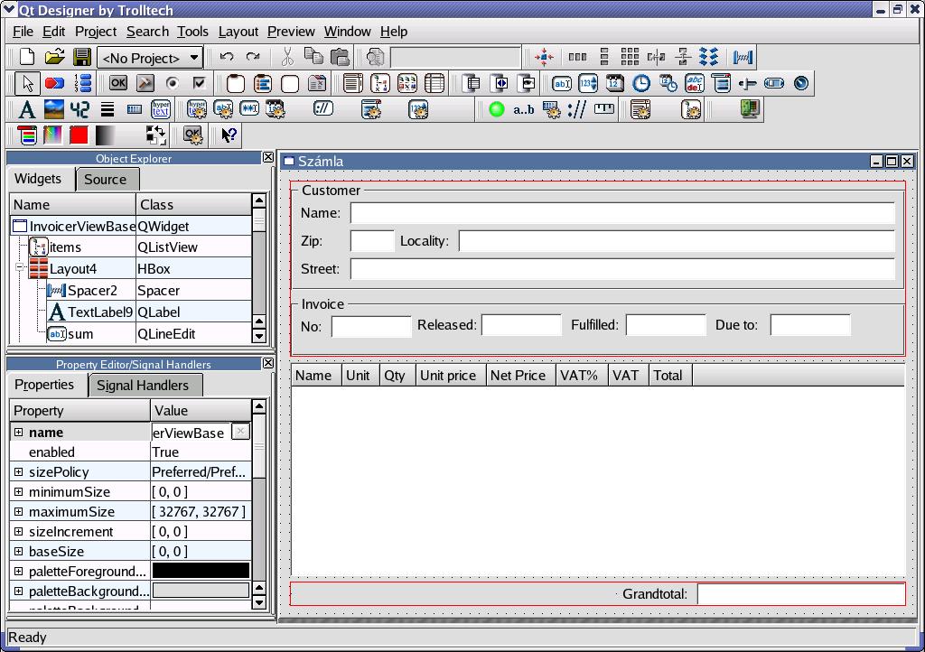Open the Layout menu
The image size is (925, 652).
[238, 32]
